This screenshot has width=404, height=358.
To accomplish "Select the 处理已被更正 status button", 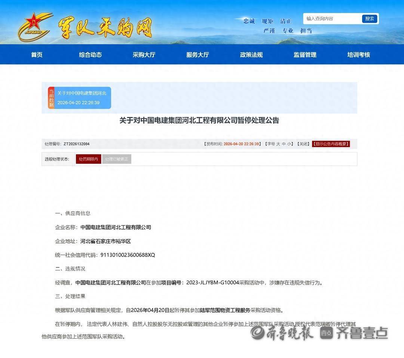I will coord(117,159).
